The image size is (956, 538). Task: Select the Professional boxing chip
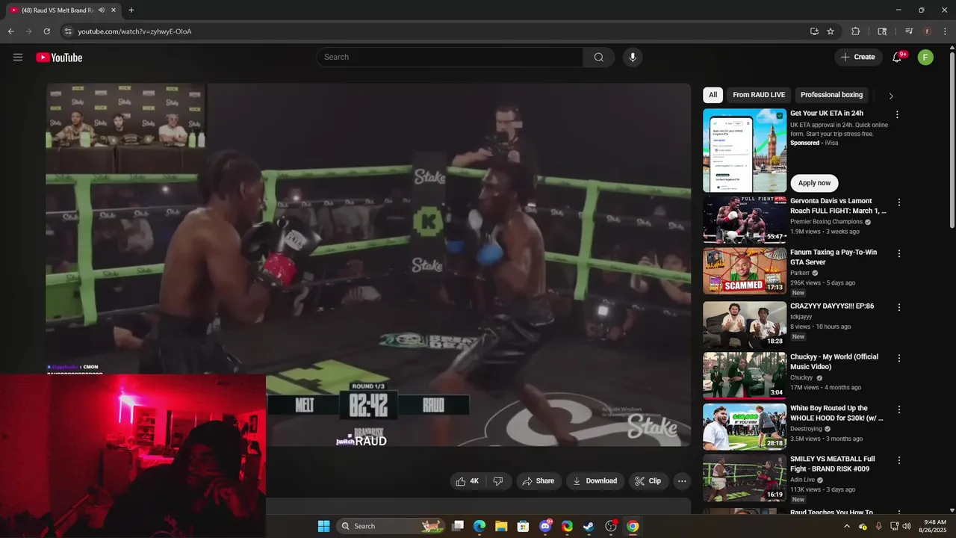pyautogui.click(x=831, y=95)
